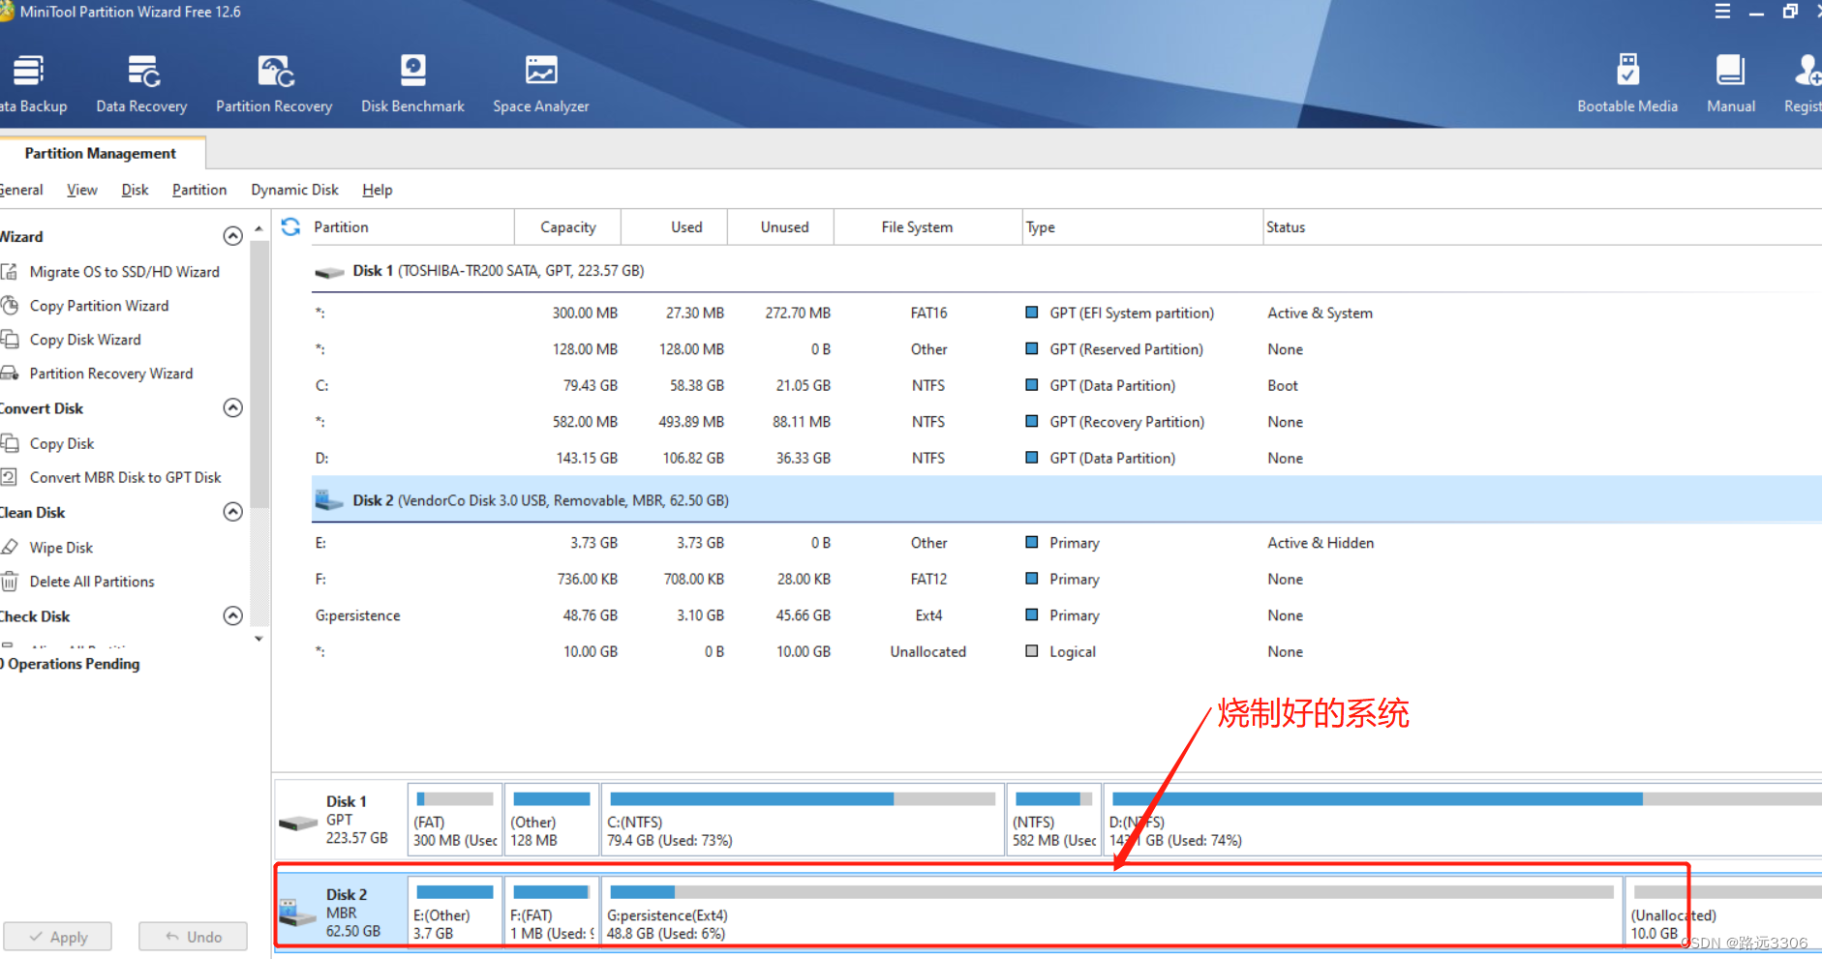Screen dimensions: 1822x959
Task: Open the Manual
Action: (x=1730, y=84)
